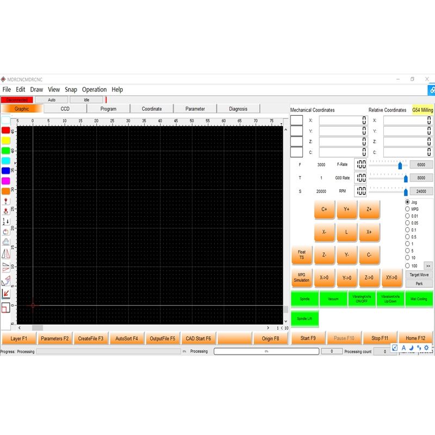Viewport: 435px width, 435px height.
Task: Click the F-Rate slider
Action: point(388,165)
